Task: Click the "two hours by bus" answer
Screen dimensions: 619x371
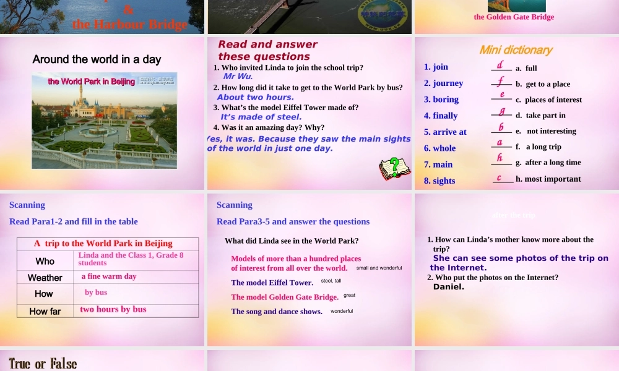Action: coord(113,309)
